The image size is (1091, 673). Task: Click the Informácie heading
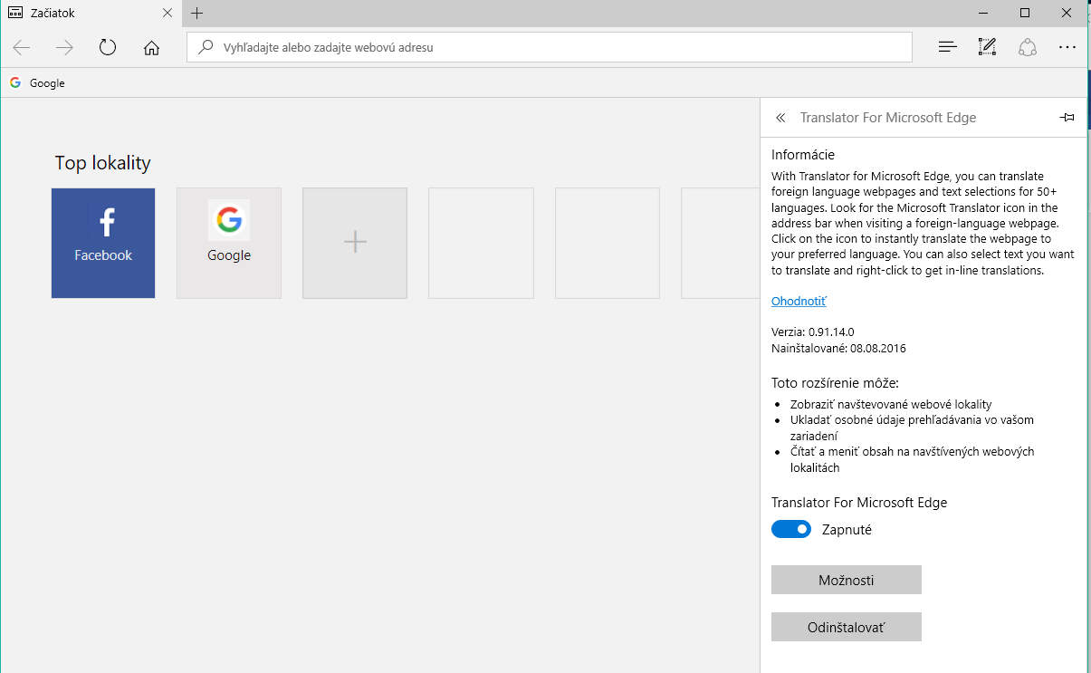[803, 155]
